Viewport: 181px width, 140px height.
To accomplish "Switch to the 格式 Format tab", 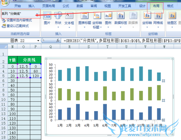I will click(x=170, y=6).
